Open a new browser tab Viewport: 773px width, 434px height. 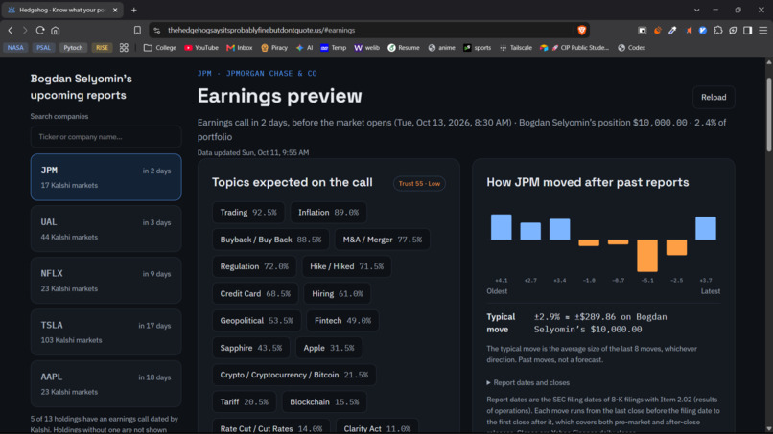(133, 10)
